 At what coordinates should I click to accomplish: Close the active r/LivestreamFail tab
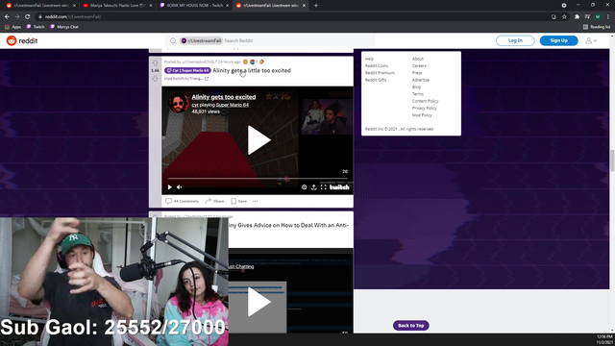[304, 6]
